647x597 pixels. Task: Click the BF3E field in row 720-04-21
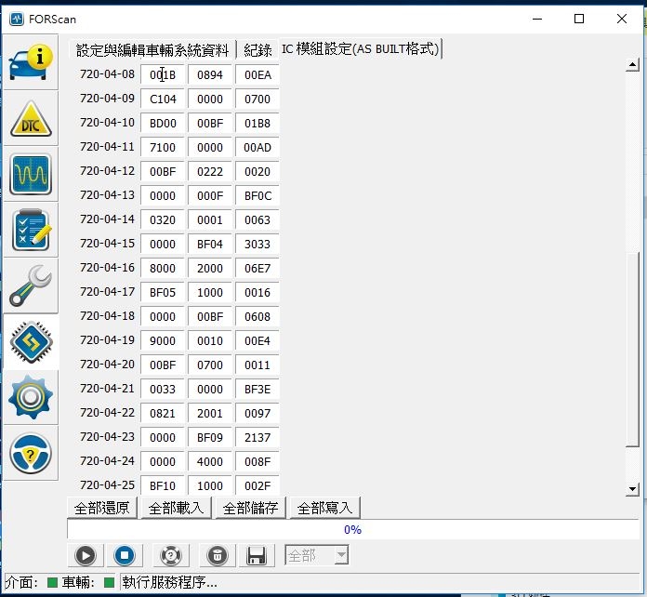click(257, 389)
